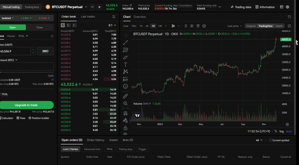Image resolution: width=299 pixels, height=165 pixels.
Task: Open the Bots (0) tab
Action: click(128, 140)
